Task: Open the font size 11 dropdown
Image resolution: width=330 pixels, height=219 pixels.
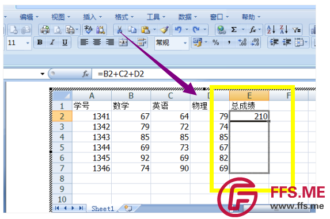Action: click(x=28, y=43)
